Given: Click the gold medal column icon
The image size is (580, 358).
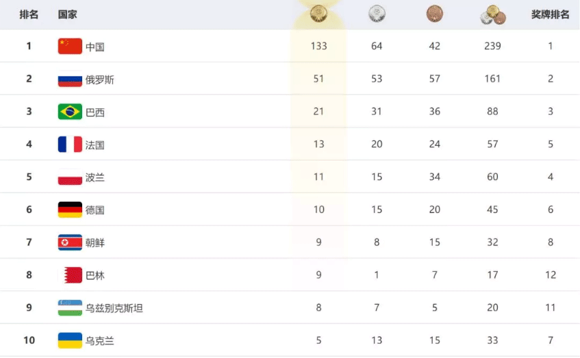Looking at the screenshot, I should pos(318,14).
